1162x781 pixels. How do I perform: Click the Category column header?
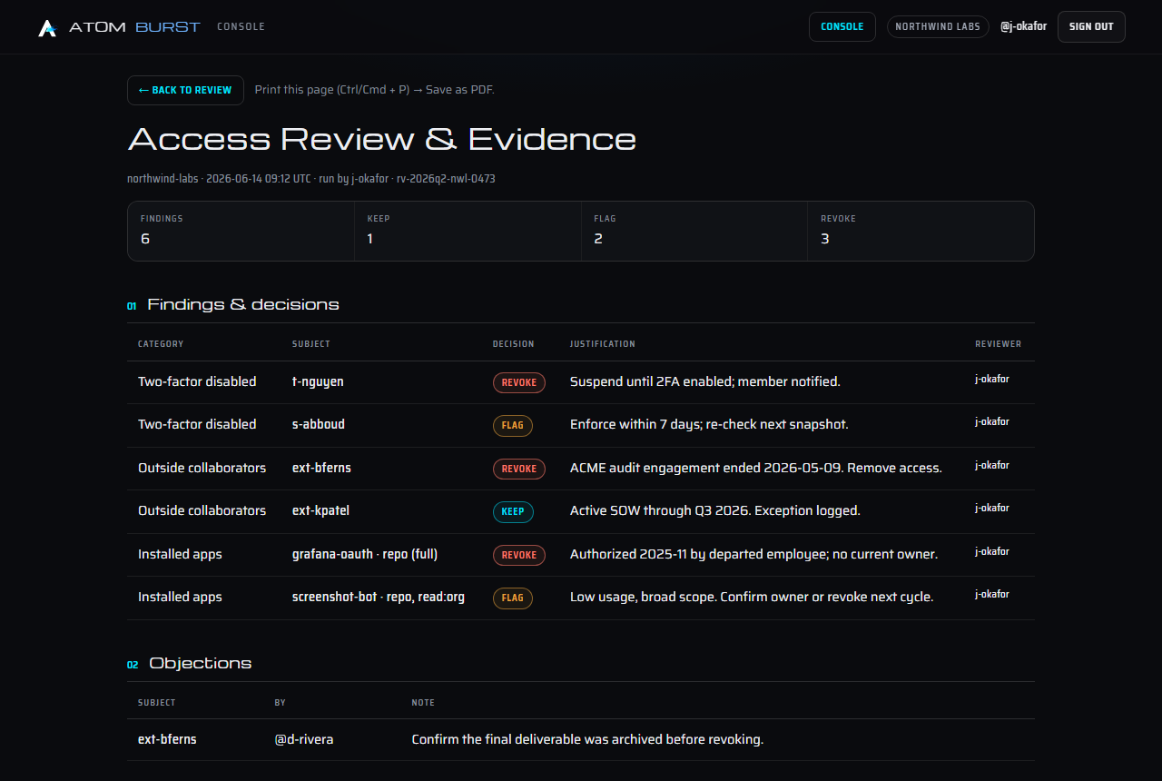point(161,344)
